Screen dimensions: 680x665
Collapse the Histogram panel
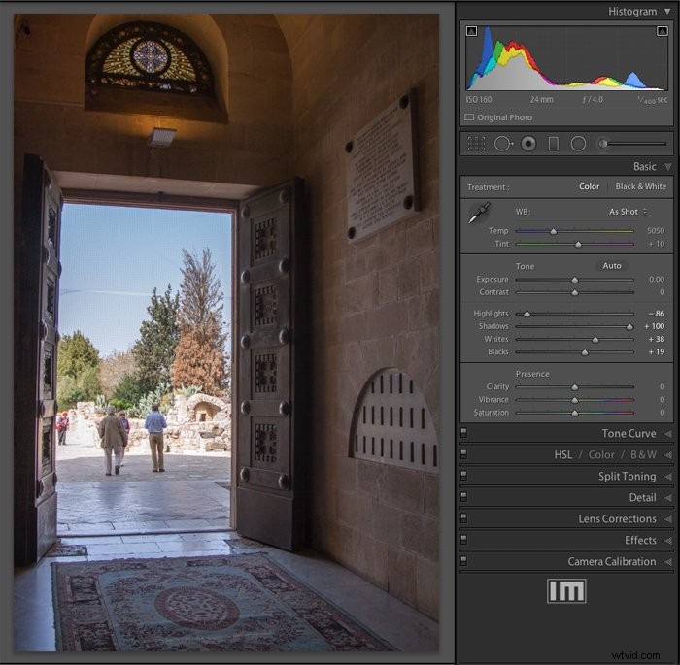(668, 12)
